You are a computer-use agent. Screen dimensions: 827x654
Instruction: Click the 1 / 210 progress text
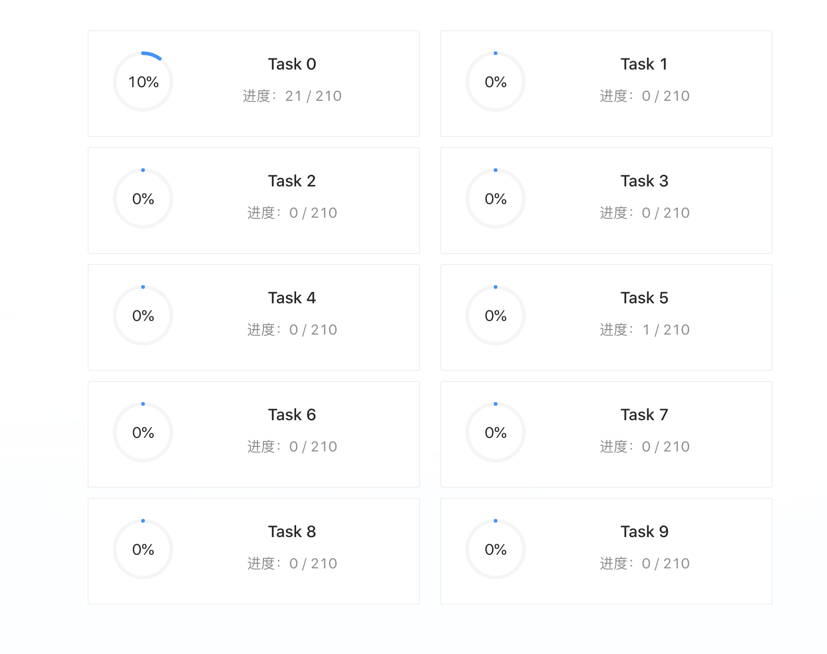(x=665, y=330)
